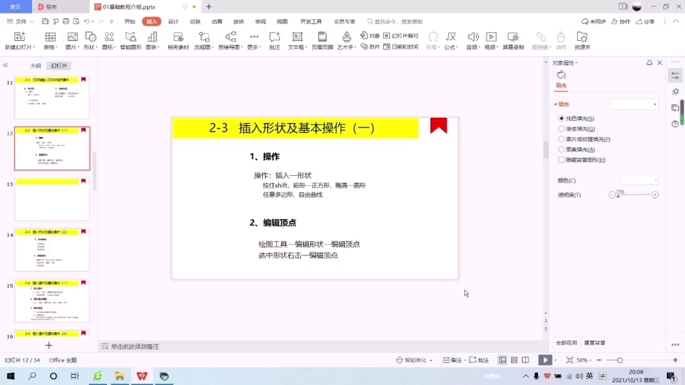This screenshot has width=685, height=385.
Task: Add audio with the 音频 icon
Action: click(472, 40)
